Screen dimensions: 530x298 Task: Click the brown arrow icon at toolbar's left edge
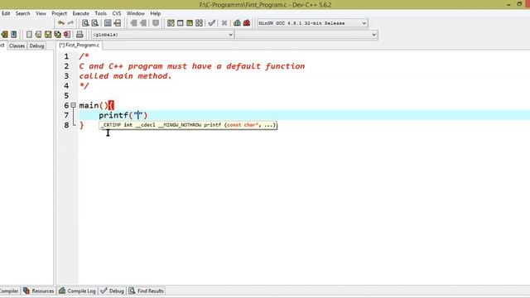pyautogui.click(x=4, y=35)
